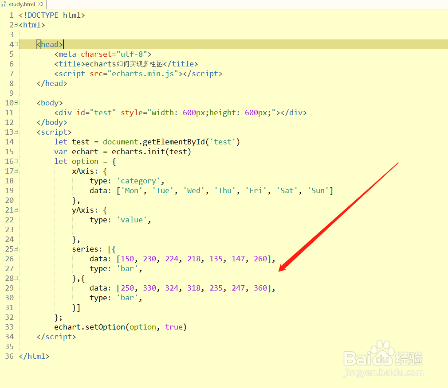
Task: Click the study.html file icon in tab
Action: [4, 4]
